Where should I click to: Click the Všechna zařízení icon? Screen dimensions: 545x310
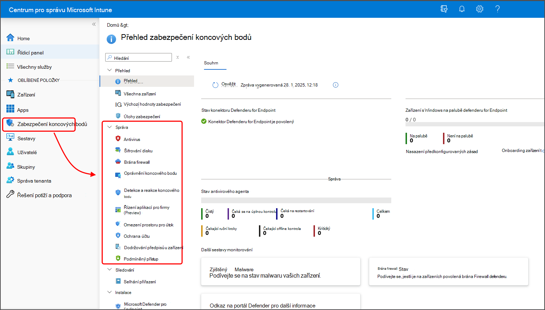coord(118,93)
